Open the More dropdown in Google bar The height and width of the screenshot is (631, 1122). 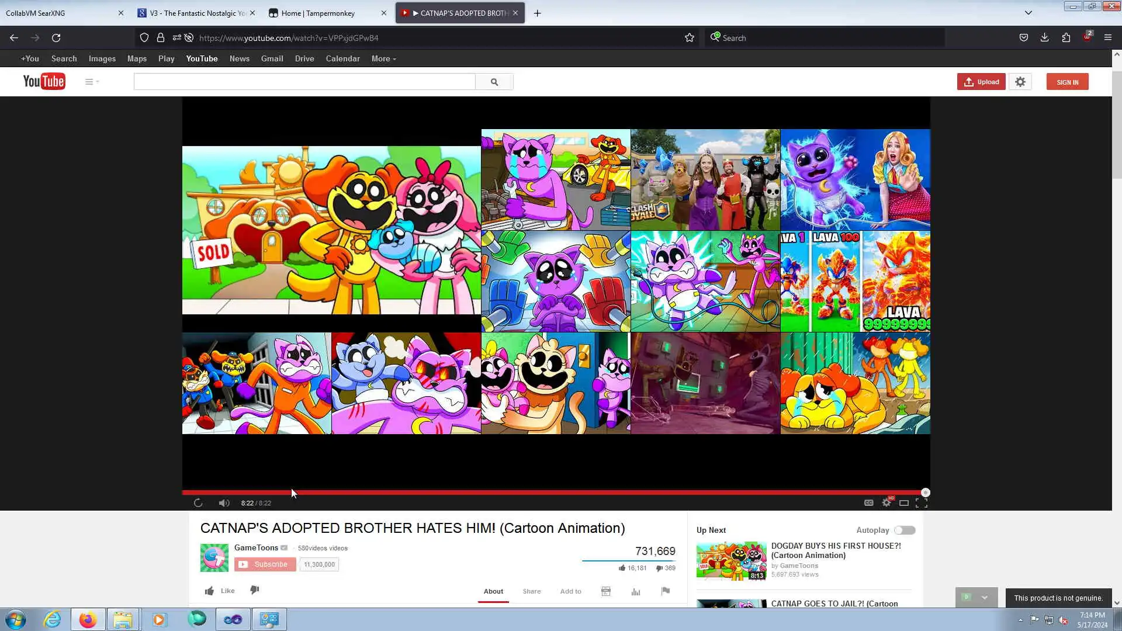383,58
